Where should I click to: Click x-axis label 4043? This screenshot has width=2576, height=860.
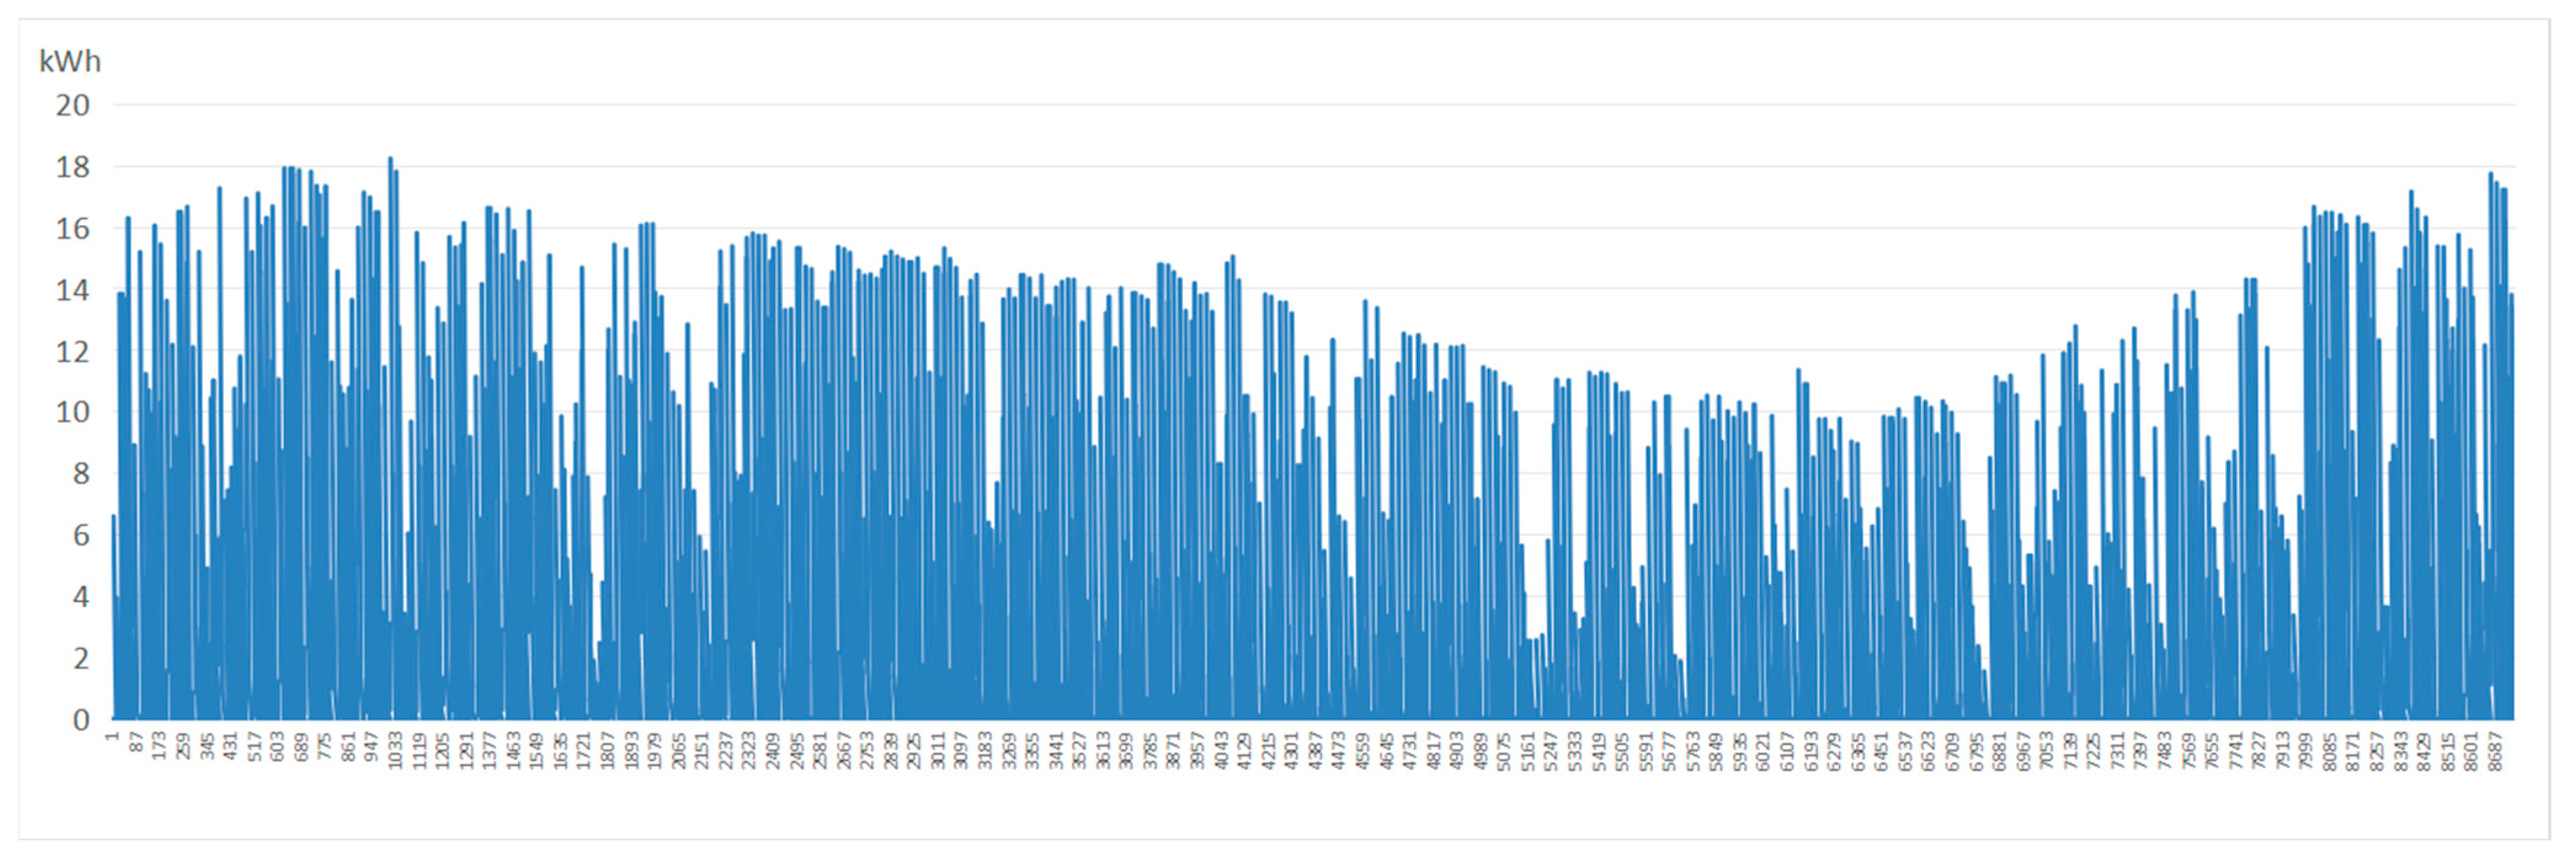pos(1221,751)
